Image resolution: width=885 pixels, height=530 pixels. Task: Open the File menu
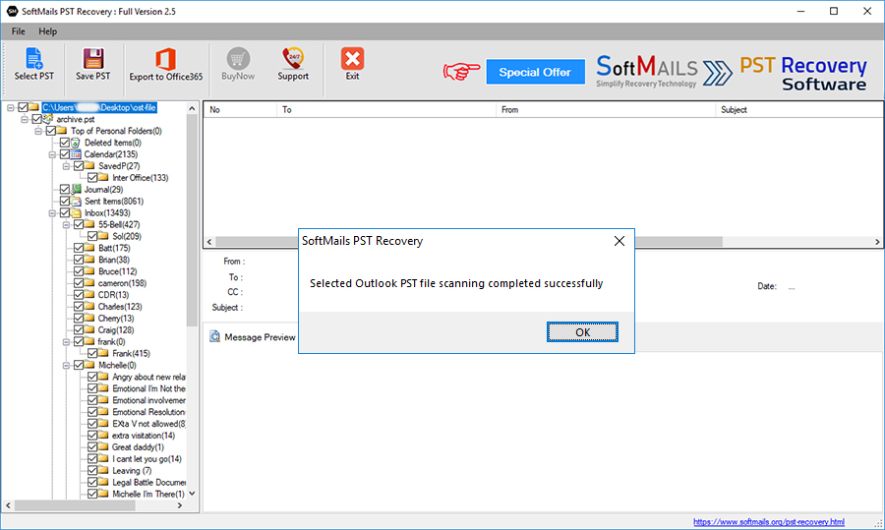(x=18, y=31)
